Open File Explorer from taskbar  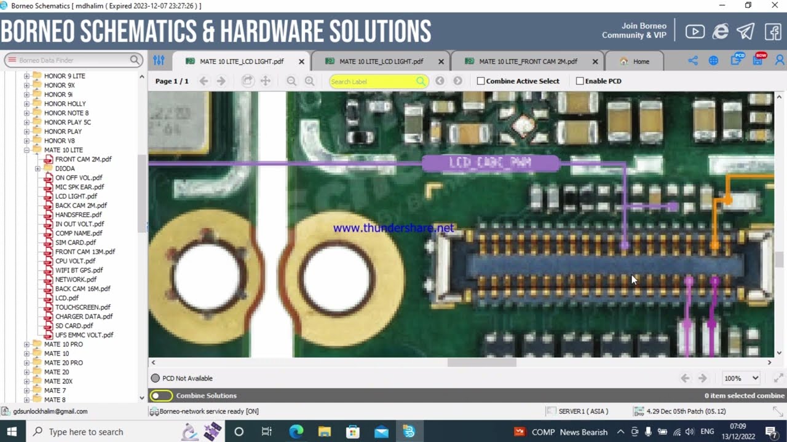pyautogui.click(x=325, y=432)
